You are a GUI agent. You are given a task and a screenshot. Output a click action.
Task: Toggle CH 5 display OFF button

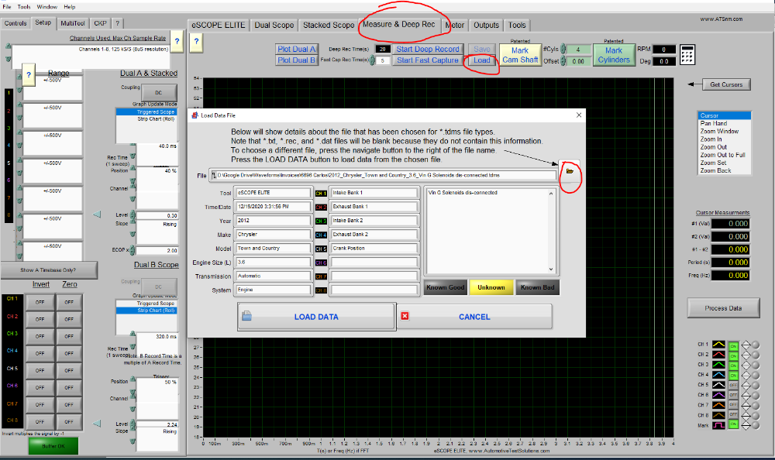[x=733, y=386]
